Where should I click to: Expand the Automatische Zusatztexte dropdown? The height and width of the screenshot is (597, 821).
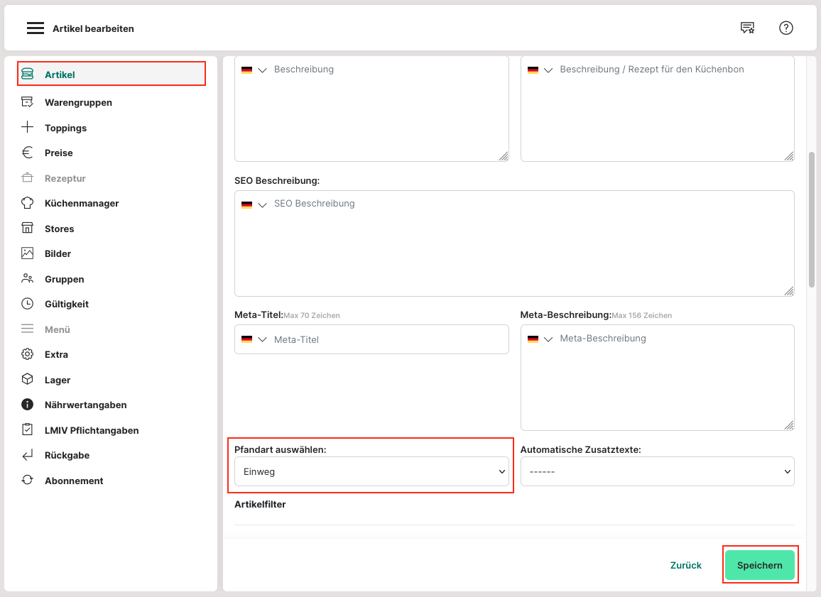(657, 471)
